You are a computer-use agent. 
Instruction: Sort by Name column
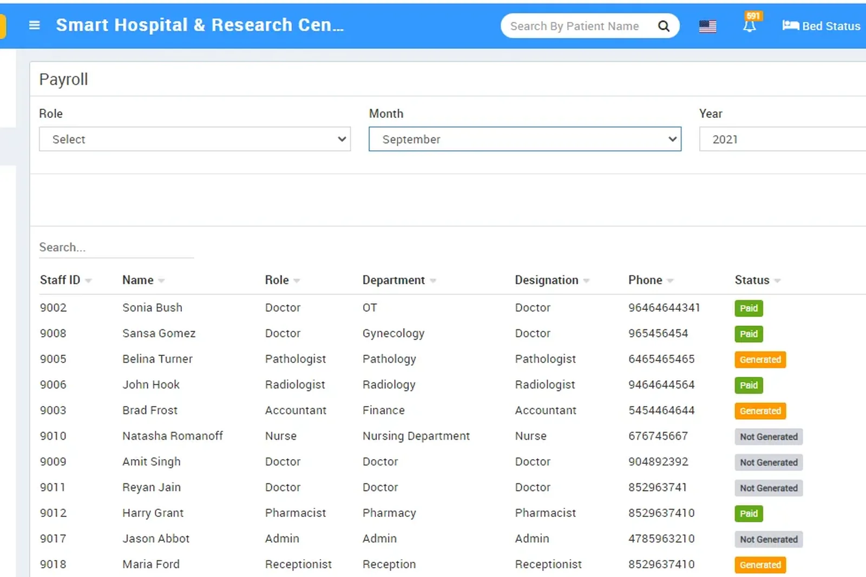[143, 280]
